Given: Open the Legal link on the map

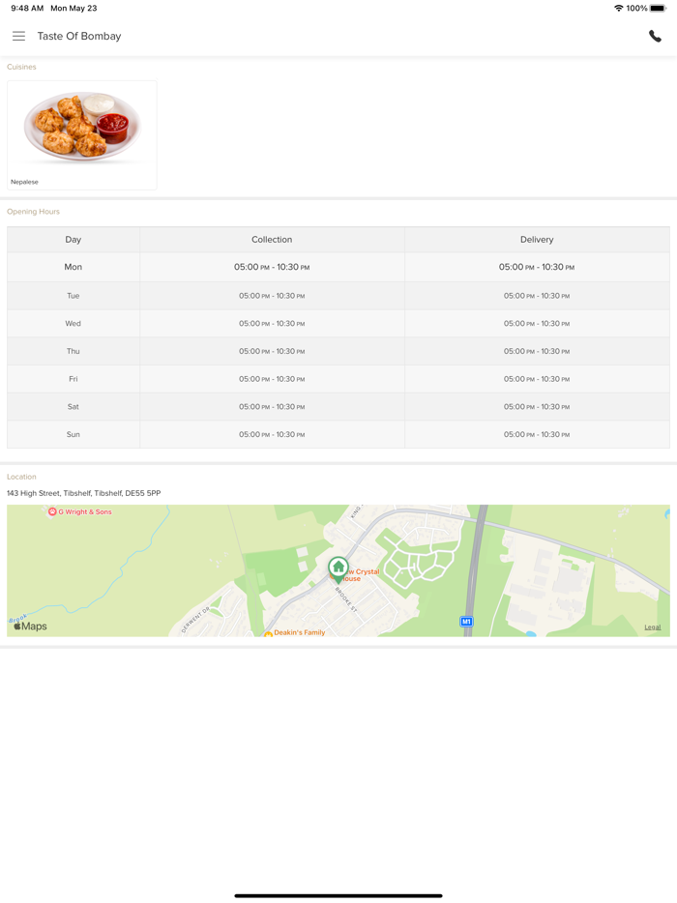Looking at the screenshot, I should 653,627.
